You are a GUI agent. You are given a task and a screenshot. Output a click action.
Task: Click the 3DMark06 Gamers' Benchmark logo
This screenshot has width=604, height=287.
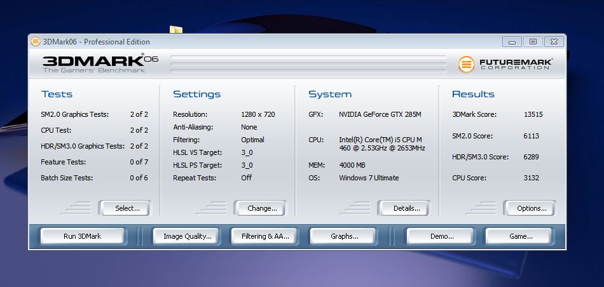[x=100, y=63]
